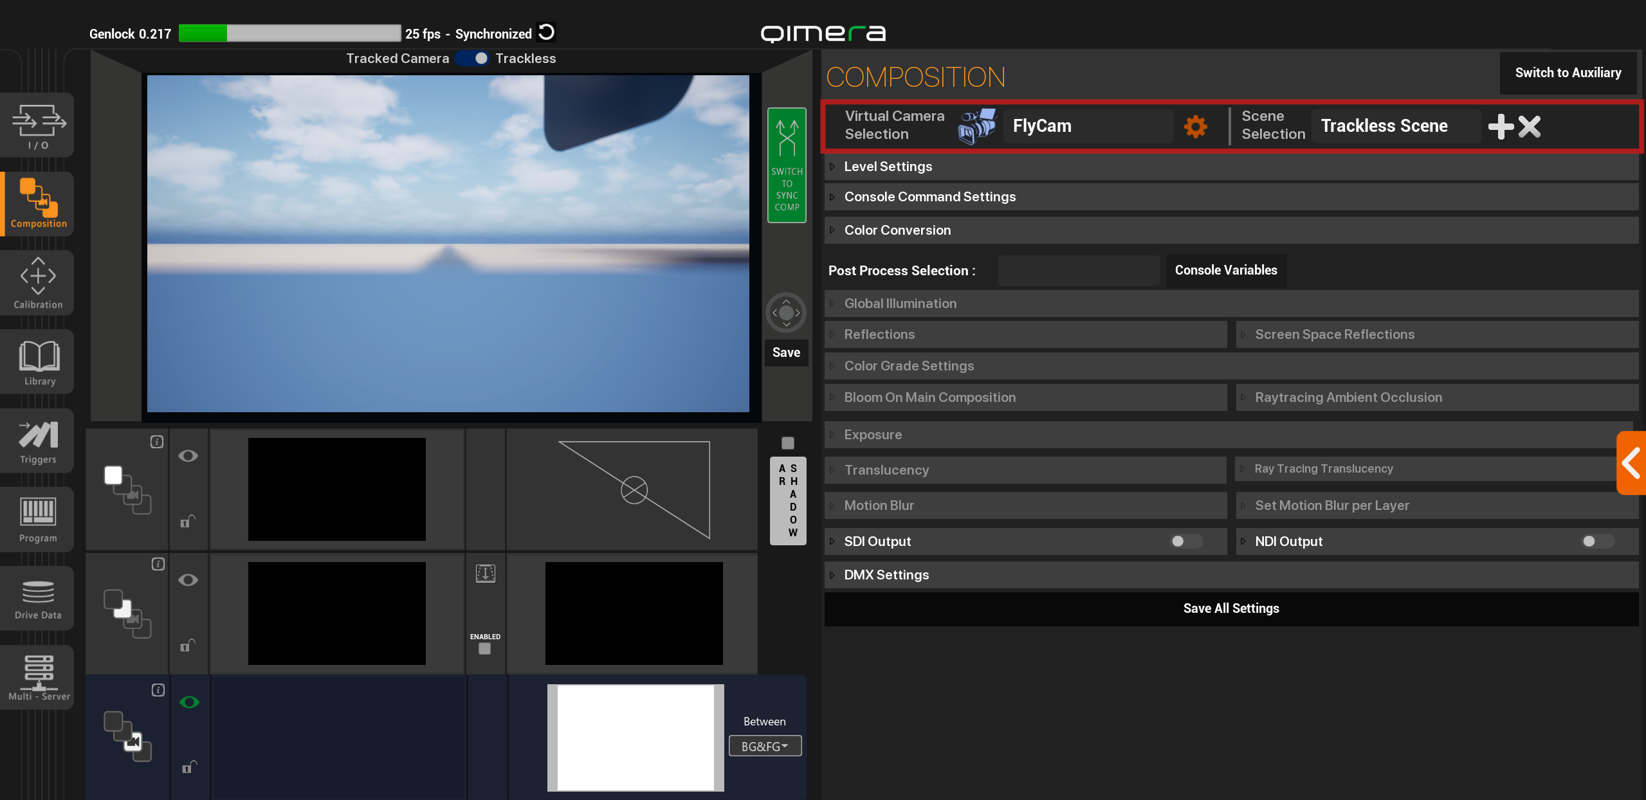Enable the NDI Output toggle

point(1596,541)
